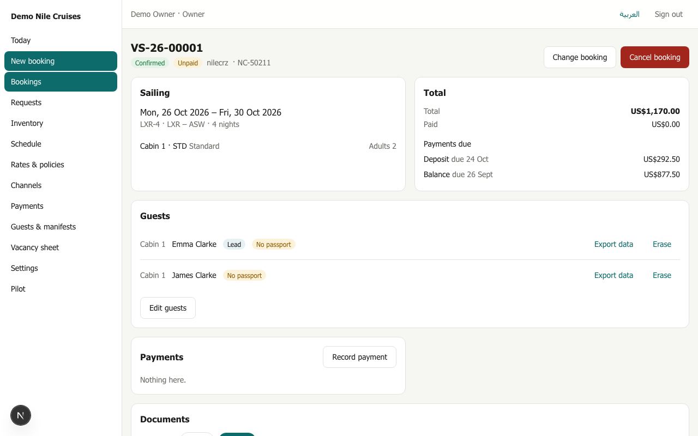Open Today in the sidebar
This screenshot has height=436, width=698.
(61, 40)
